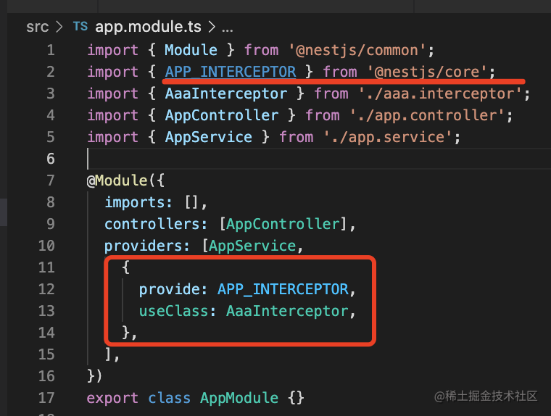This screenshot has height=416, width=551.
Task: Click the from keyword on line 5
Action: coord(297,137)
